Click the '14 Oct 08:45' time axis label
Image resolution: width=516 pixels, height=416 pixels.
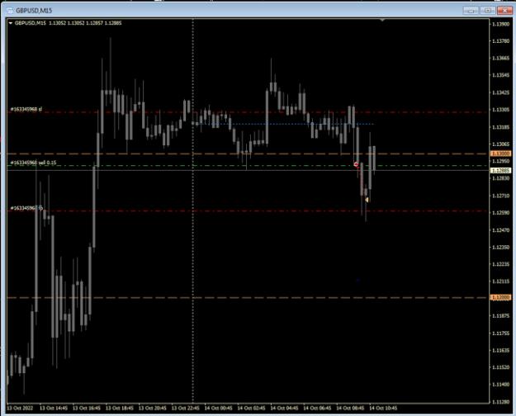pos(350,408)
